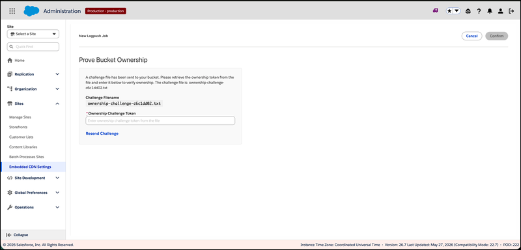The image size is (521, 250).
Task: Expand Site Development section chevron
Action: tap(57, 178)
